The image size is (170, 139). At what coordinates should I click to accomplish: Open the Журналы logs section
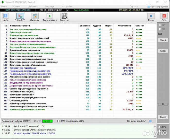[x=34, y=17]
